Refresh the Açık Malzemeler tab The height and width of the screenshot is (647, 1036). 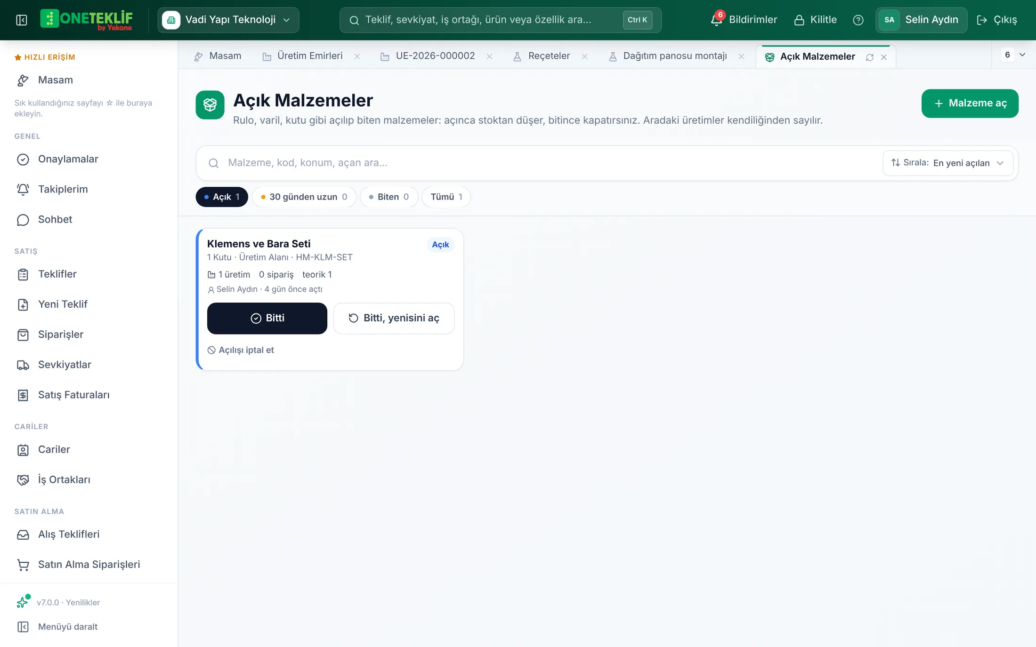coord(870,57)
